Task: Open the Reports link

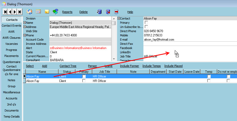Action: [x=67, y=12]
